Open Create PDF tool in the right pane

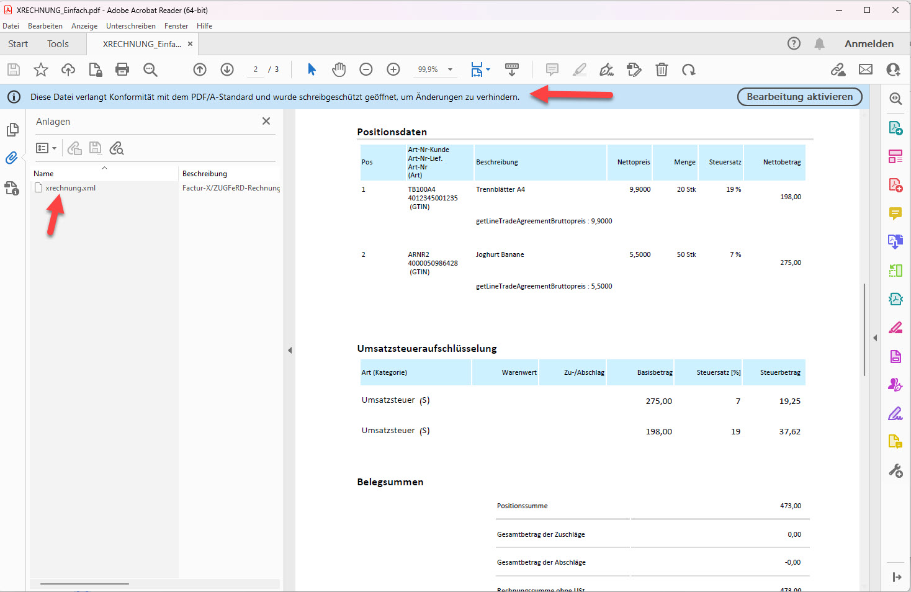click(895, 185)
